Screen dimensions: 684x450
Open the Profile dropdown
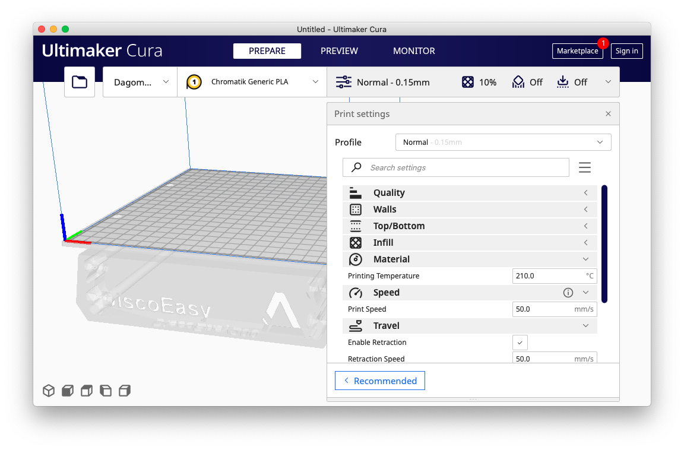tap(503, 142)
